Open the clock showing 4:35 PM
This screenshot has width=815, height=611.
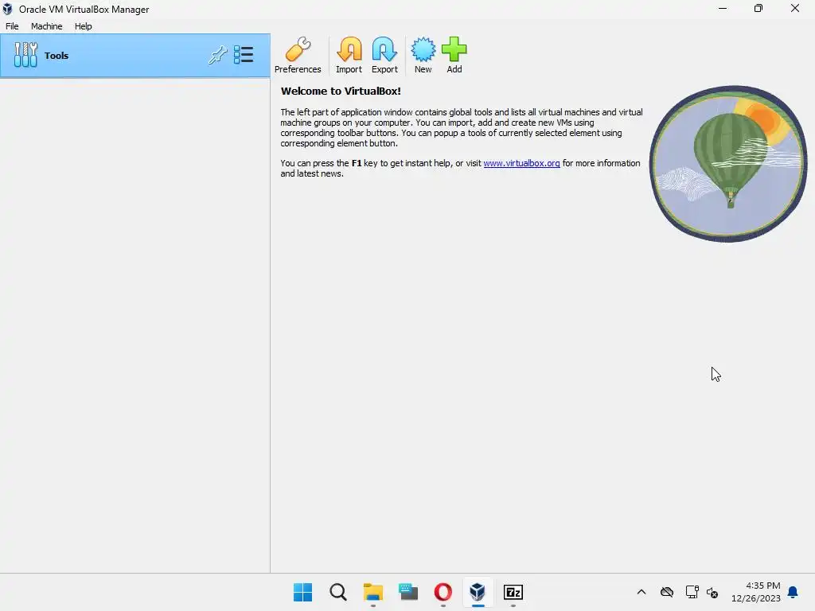(x=756, y=592)
